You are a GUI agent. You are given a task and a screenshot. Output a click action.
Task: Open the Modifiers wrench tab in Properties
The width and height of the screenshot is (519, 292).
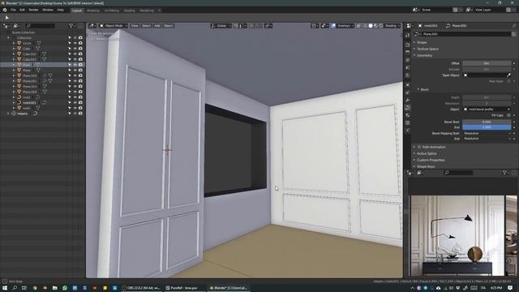coord(407,100)
